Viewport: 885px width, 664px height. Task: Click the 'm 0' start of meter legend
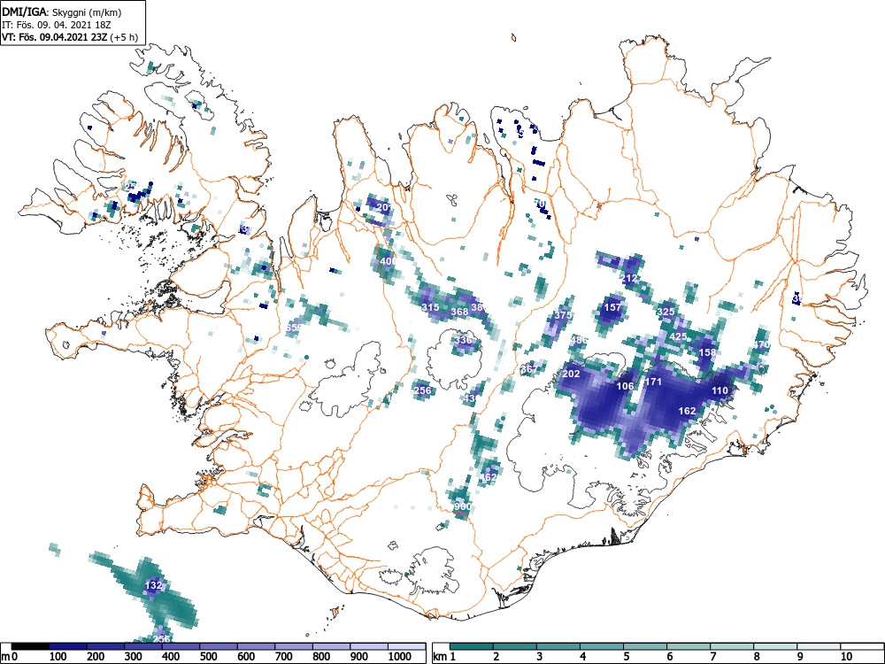pos(10,657)
